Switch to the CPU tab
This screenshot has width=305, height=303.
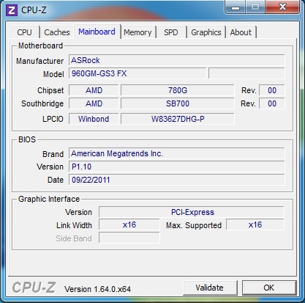[x=24, y=32]
